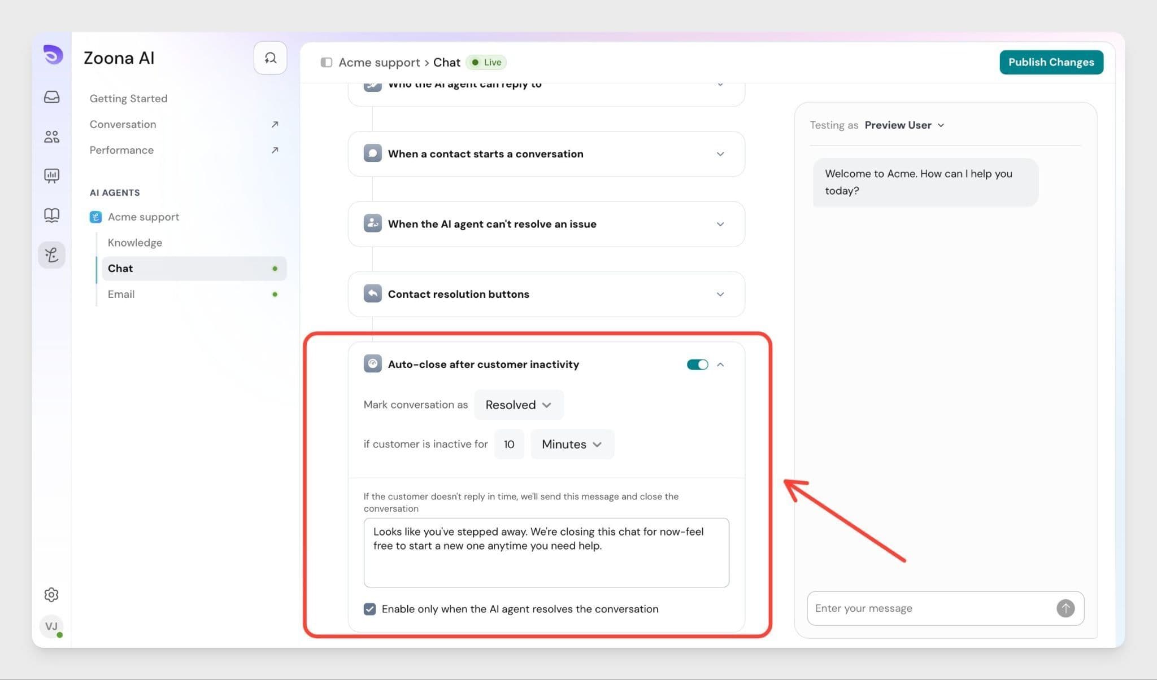Open Getting Started menu item
The image size is (1157, 680).
pos(128,98)
